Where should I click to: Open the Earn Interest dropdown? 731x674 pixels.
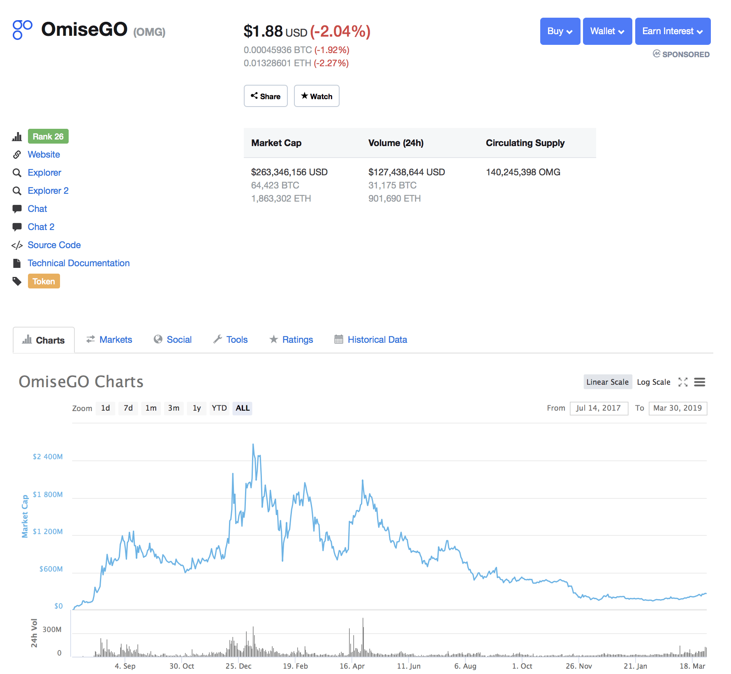point(673,31)
